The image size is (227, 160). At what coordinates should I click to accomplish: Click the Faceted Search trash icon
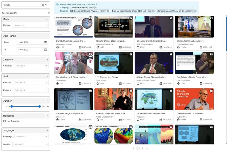pos(49,13)
